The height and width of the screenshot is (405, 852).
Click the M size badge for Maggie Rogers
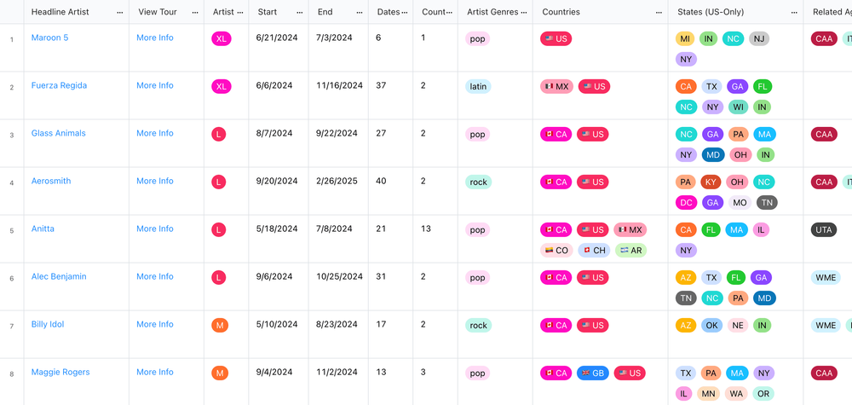(x=220, y=373)
